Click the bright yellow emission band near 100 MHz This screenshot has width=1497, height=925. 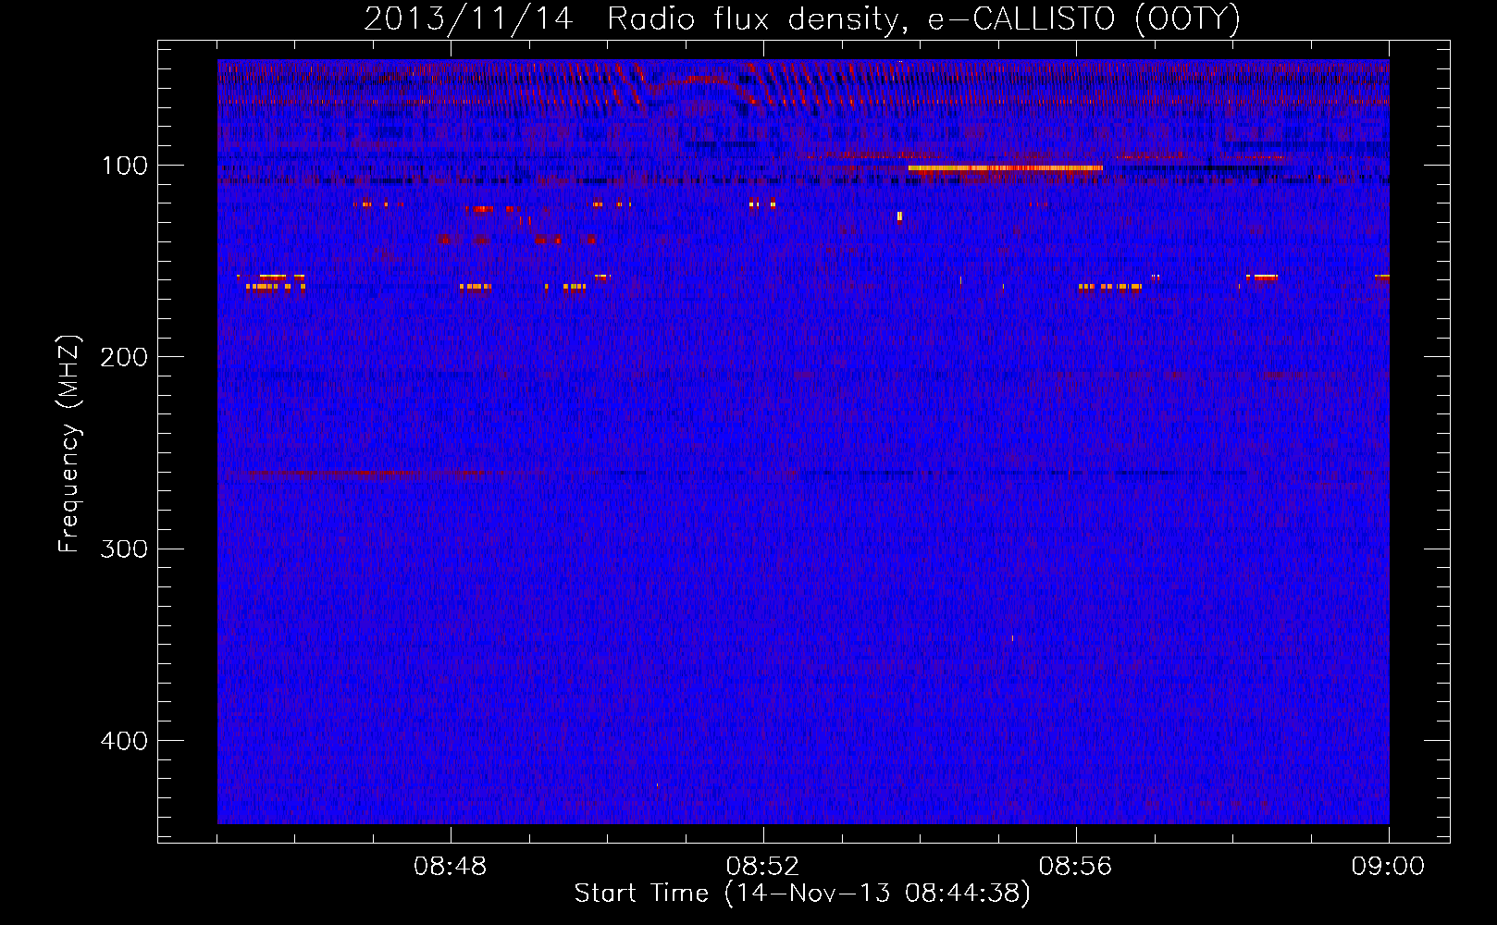1006,168
